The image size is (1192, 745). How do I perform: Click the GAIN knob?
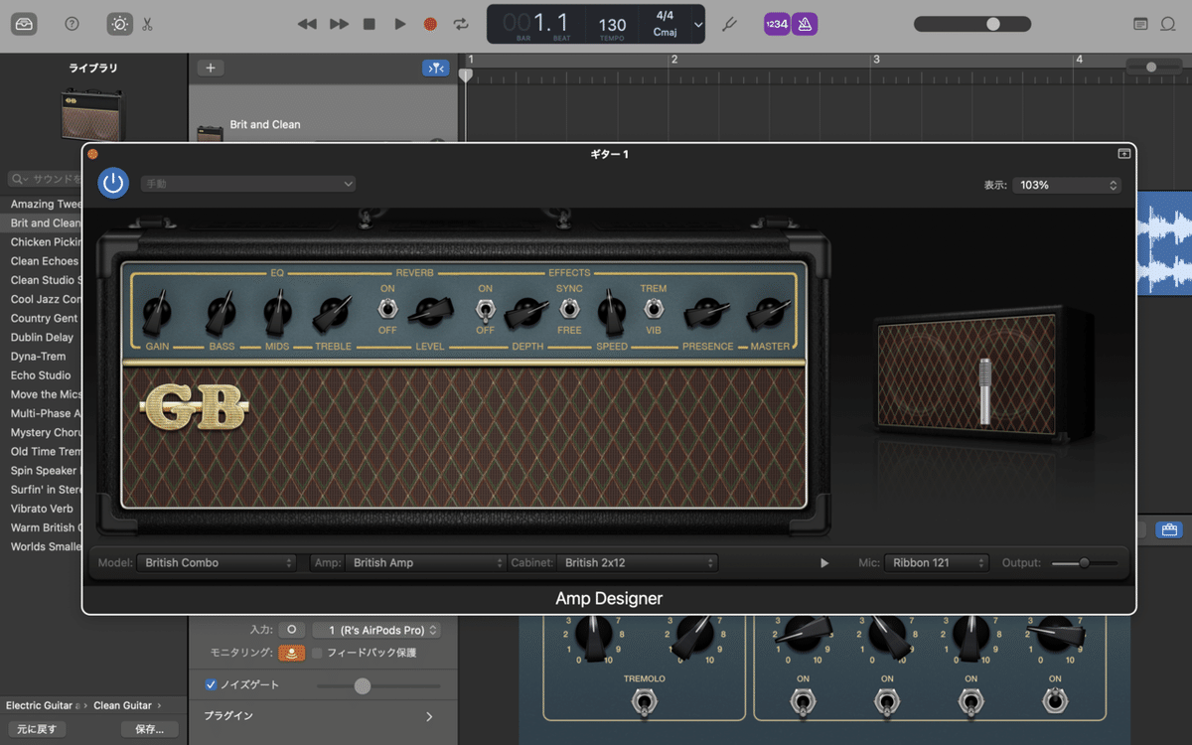[157, 316]
